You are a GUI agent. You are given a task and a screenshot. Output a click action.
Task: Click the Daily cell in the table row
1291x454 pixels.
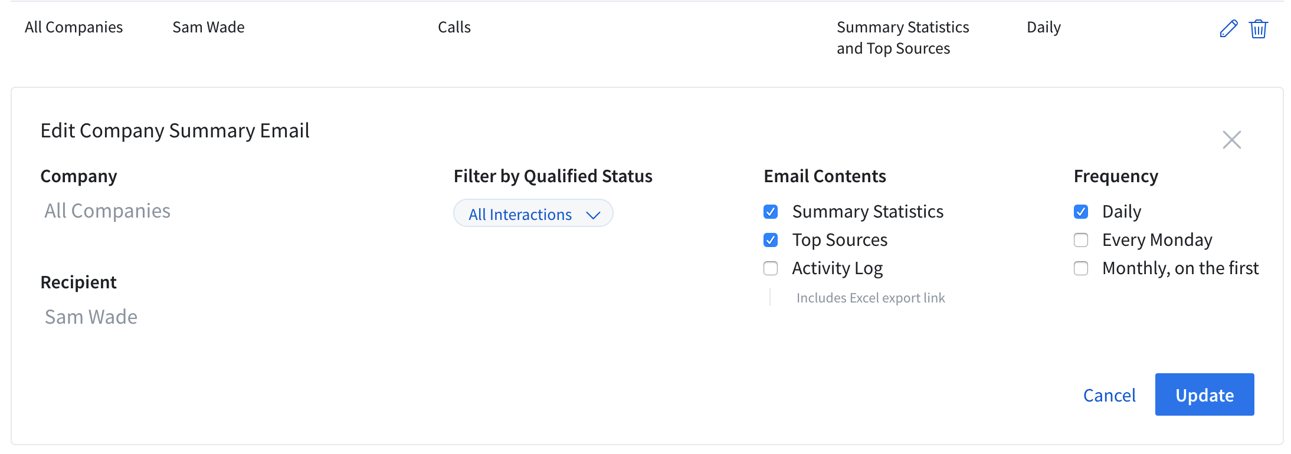[x=1044, y=28]
